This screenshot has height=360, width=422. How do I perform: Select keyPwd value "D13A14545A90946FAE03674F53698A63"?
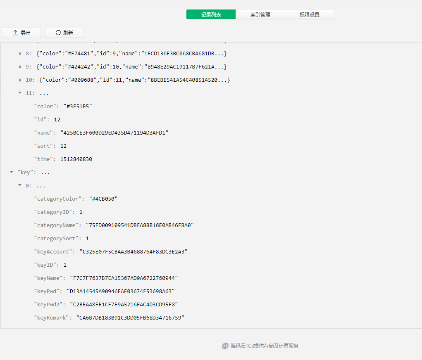121,291
